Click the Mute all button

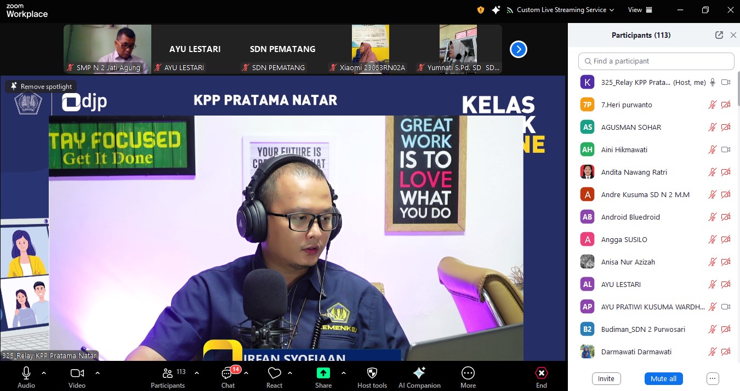coord(663,378)
